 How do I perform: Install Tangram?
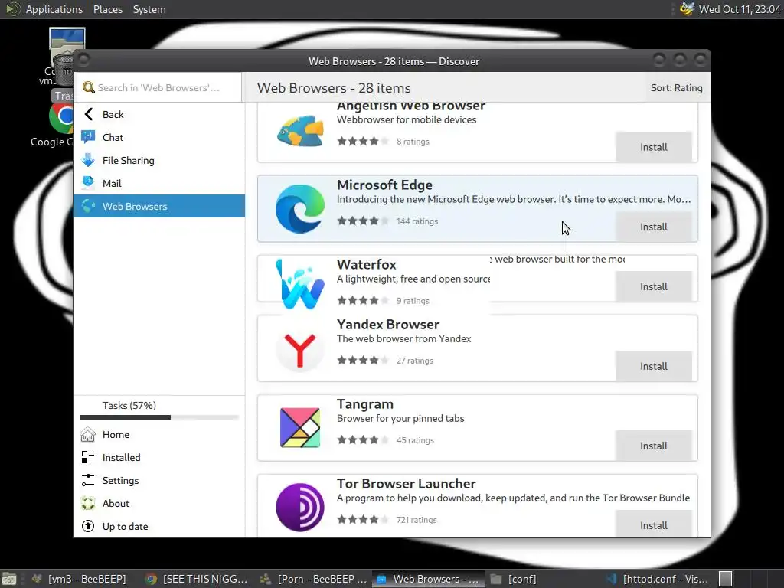point(654,446)
